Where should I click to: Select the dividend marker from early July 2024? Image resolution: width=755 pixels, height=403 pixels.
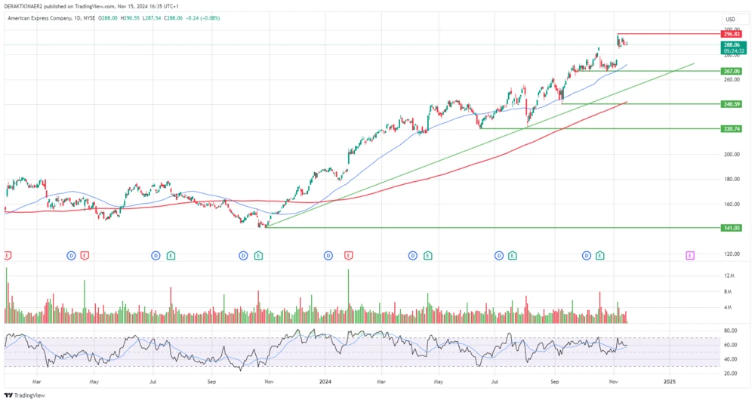[x=499, y=256]
